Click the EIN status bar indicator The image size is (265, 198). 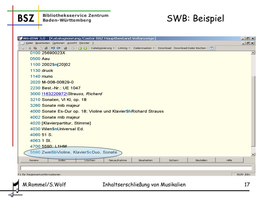(x=247, y=175)
